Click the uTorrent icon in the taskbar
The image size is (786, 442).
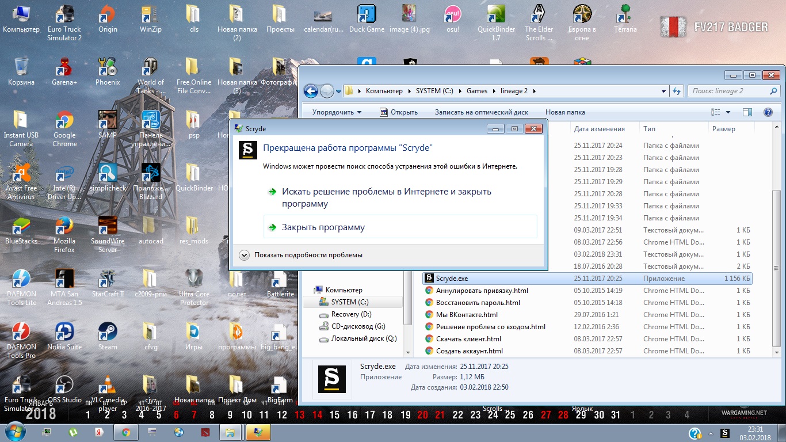click(73, 432)
